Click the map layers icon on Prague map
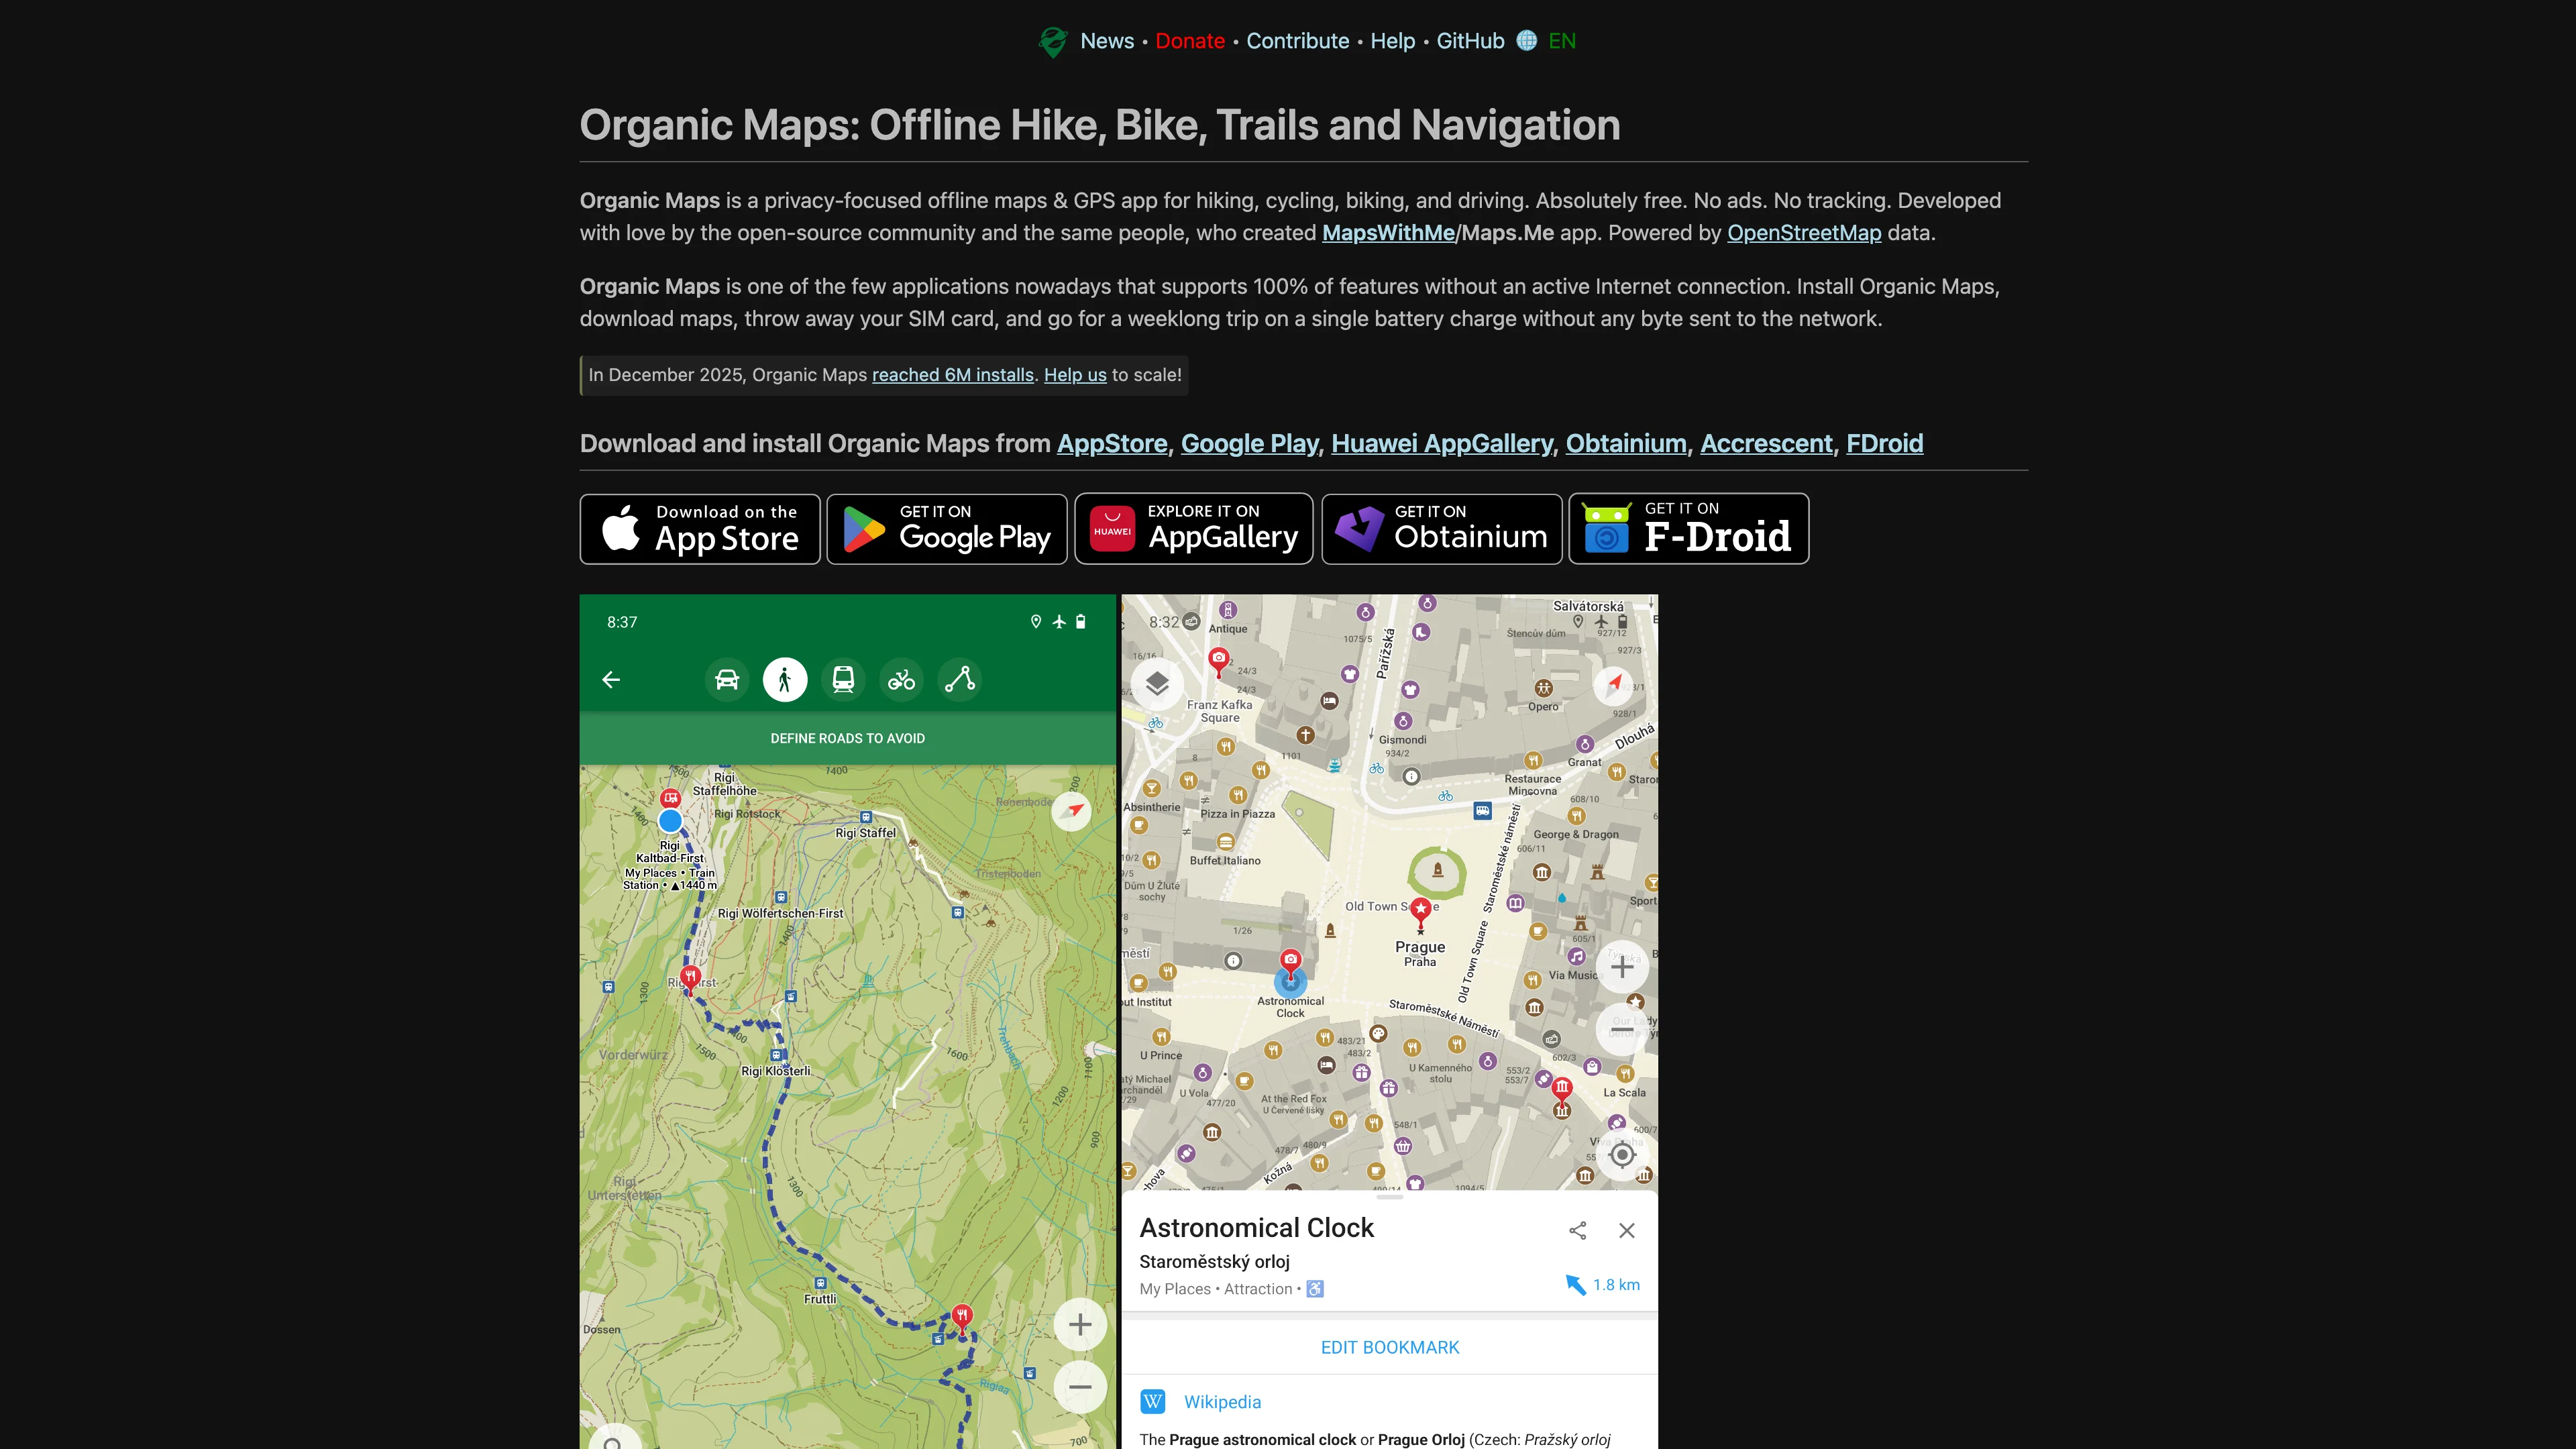Screen dimensions: 2576x1449 [1157, 684]
